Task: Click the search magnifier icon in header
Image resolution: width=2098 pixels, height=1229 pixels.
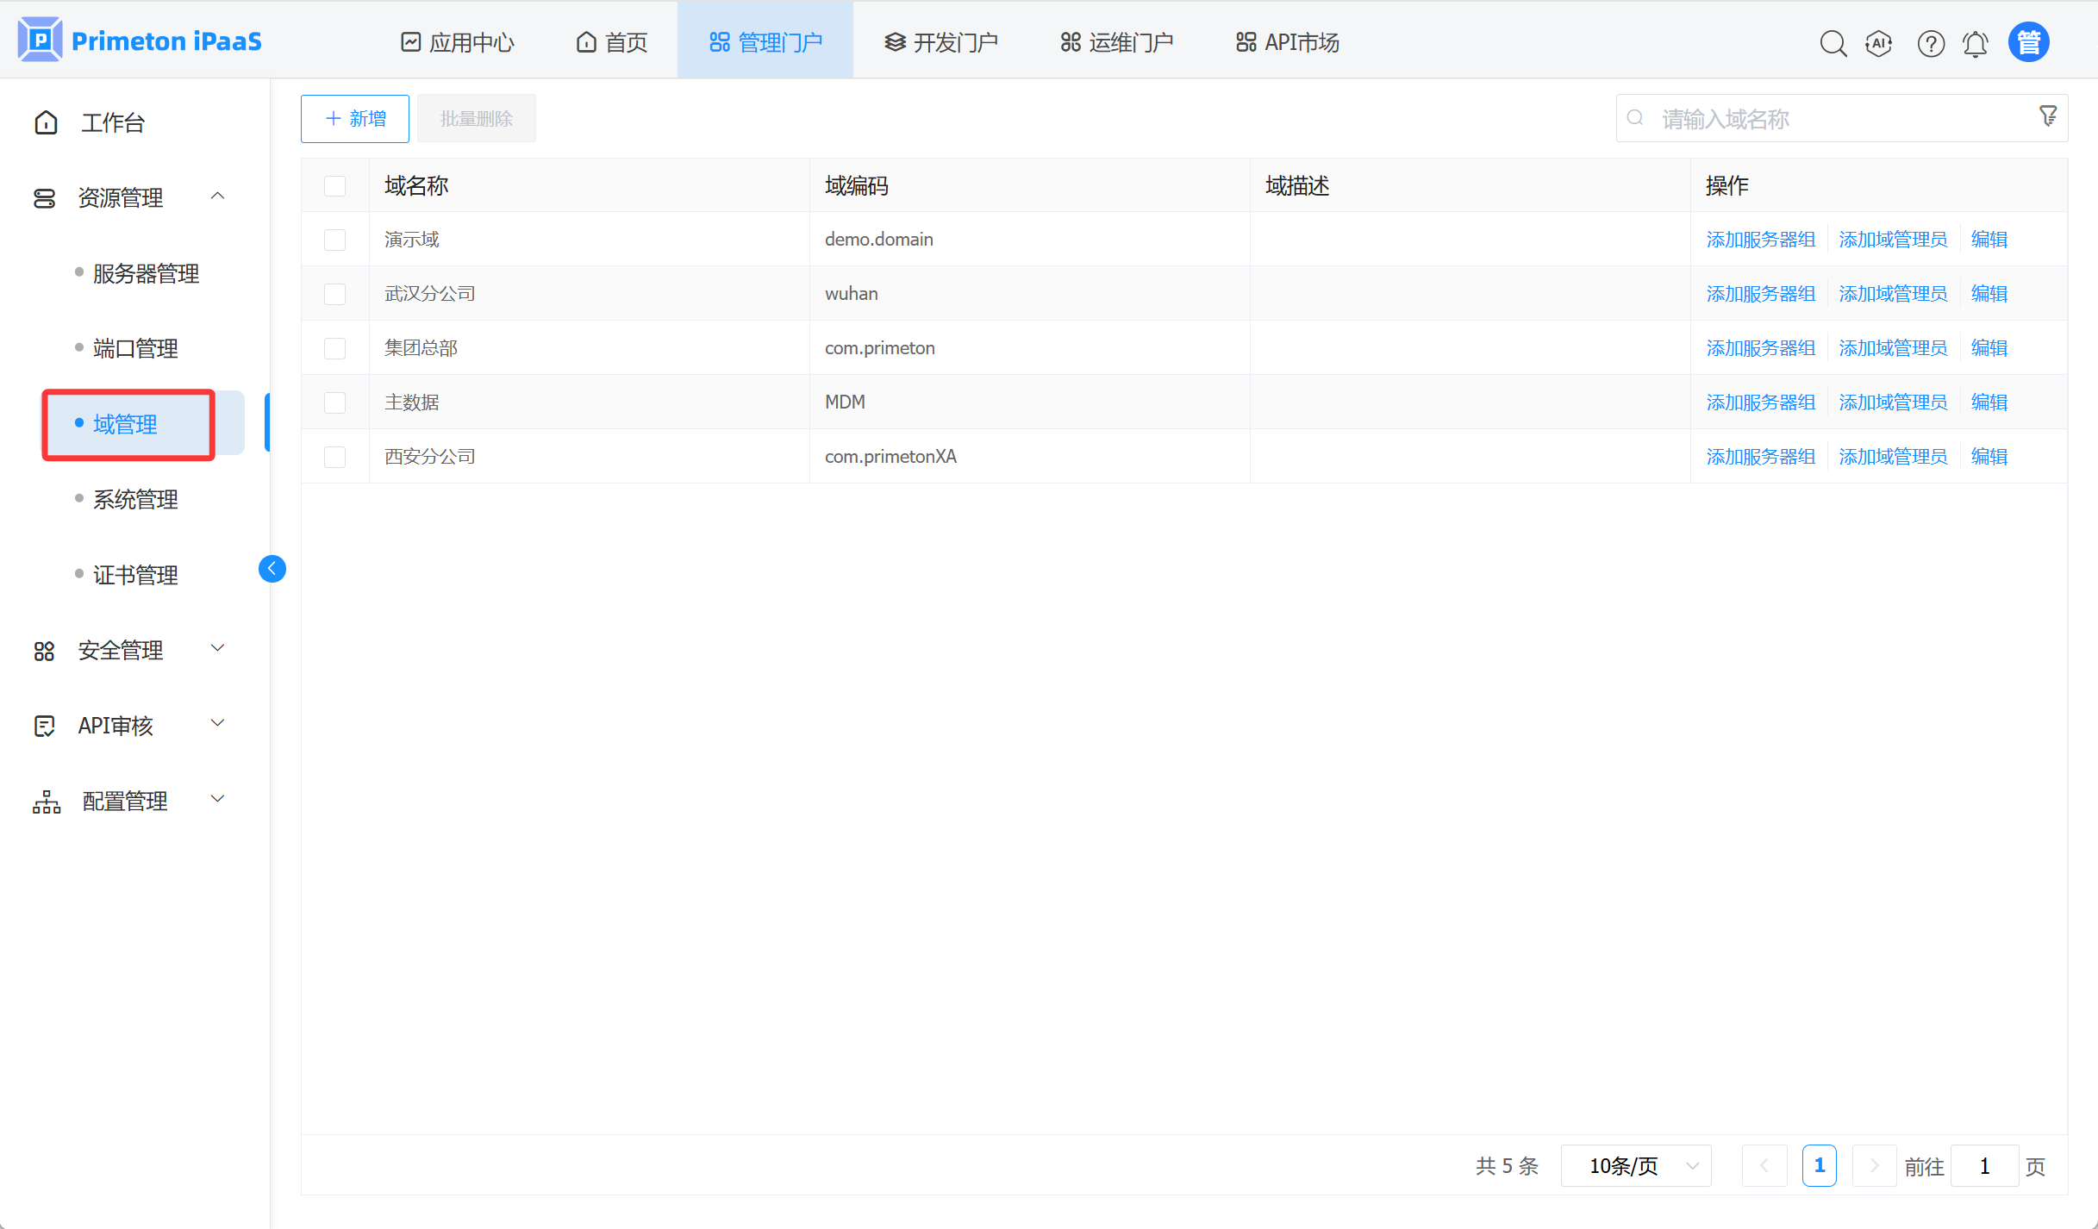Action: [1833, 43]
